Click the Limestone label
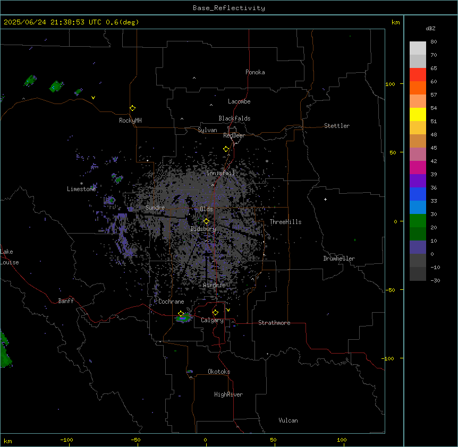The height and width of the screenshot is (447, 458). [x=81, y=189]
